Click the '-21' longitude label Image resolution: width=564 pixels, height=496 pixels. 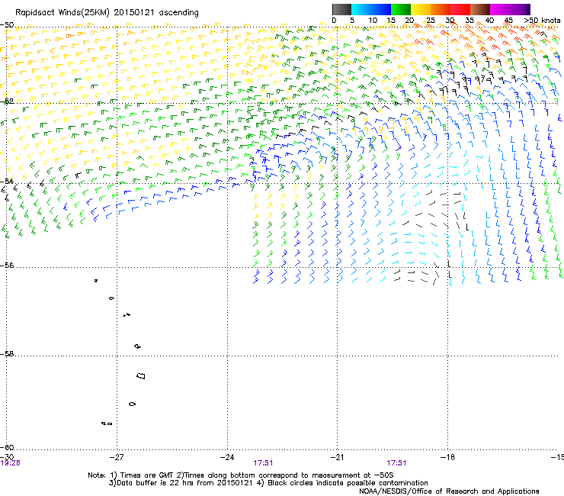click(x=337, y=457)
